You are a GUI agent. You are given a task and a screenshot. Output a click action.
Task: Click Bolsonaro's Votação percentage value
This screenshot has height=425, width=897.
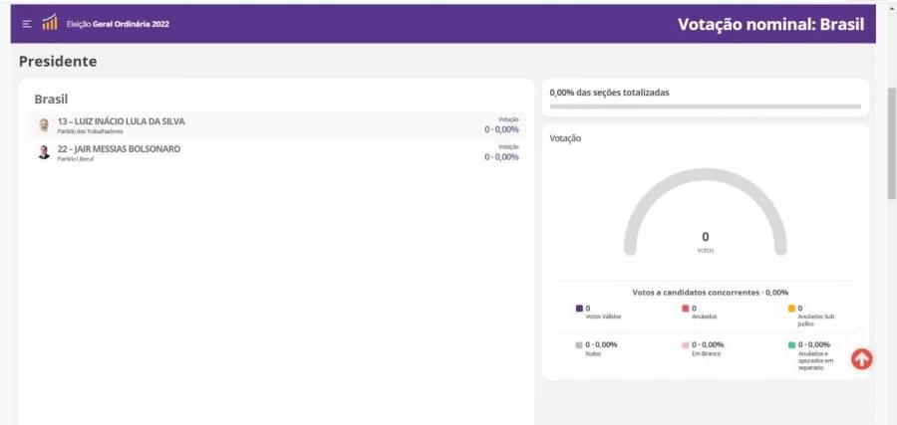501,157
